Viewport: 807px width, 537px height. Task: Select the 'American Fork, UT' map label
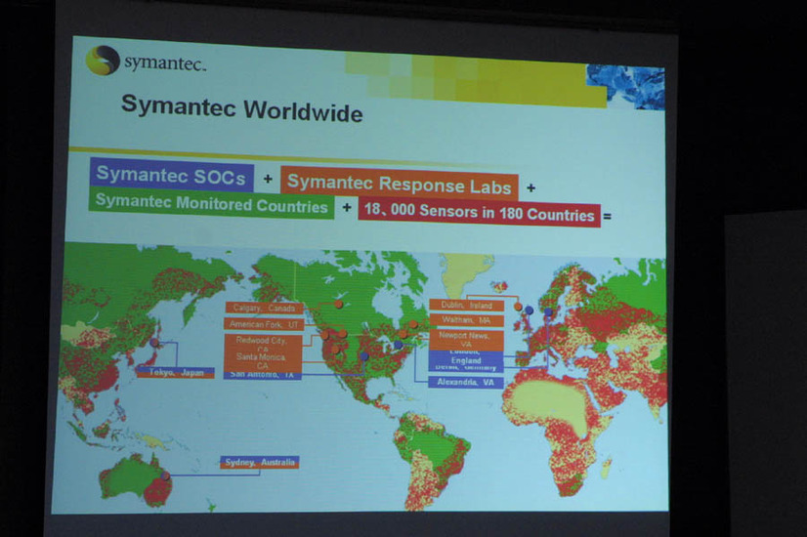[264, 324]
